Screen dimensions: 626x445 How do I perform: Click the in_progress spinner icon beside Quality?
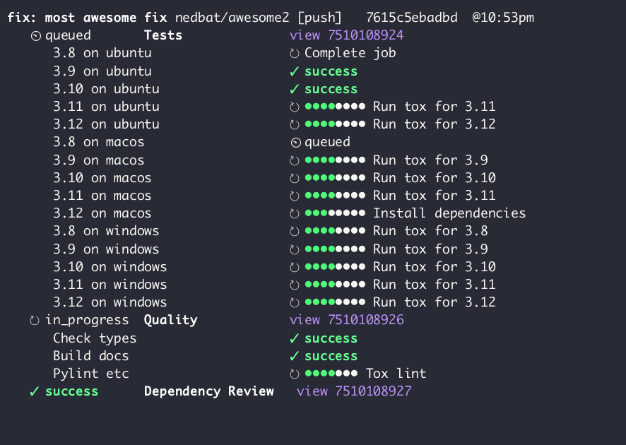tap(35, 321)
